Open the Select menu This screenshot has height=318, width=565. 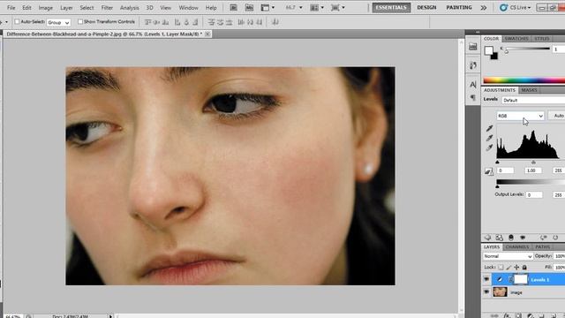87,8
